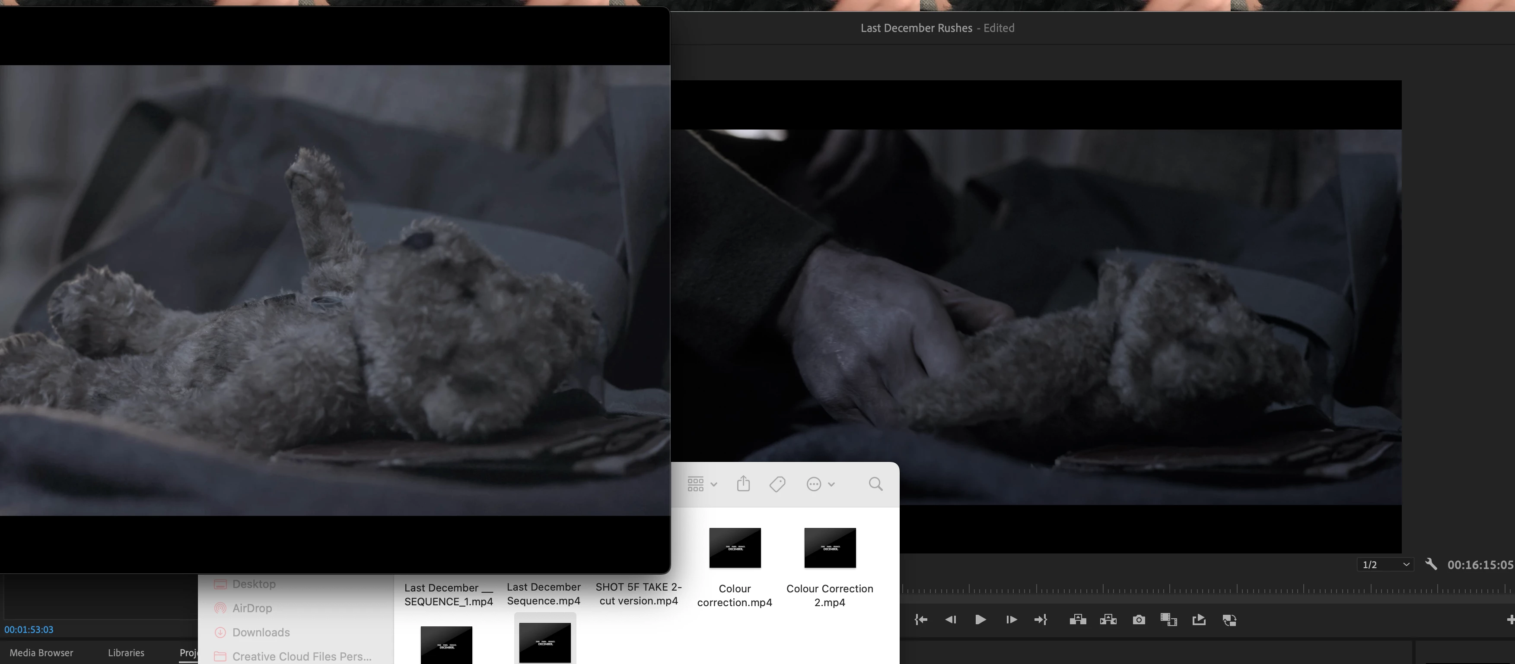Open Downloads in Finder sidebar
The width and height of the screenshot is (1515, 664).
coord(261,632)
